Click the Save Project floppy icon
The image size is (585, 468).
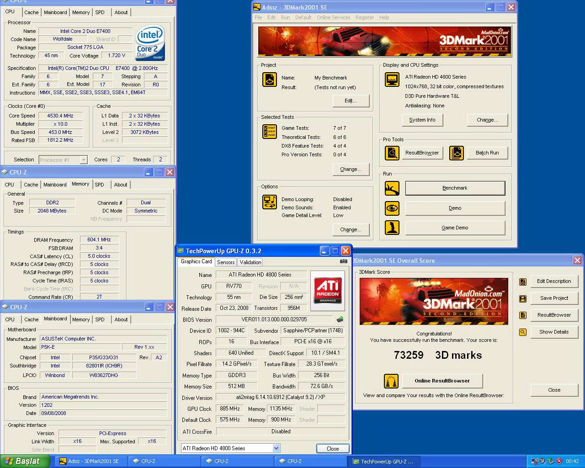click(523, 298)
